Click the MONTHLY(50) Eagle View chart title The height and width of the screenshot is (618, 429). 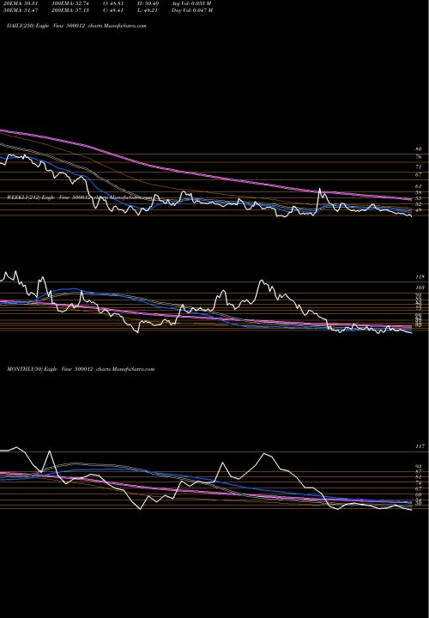click(81, 369)
